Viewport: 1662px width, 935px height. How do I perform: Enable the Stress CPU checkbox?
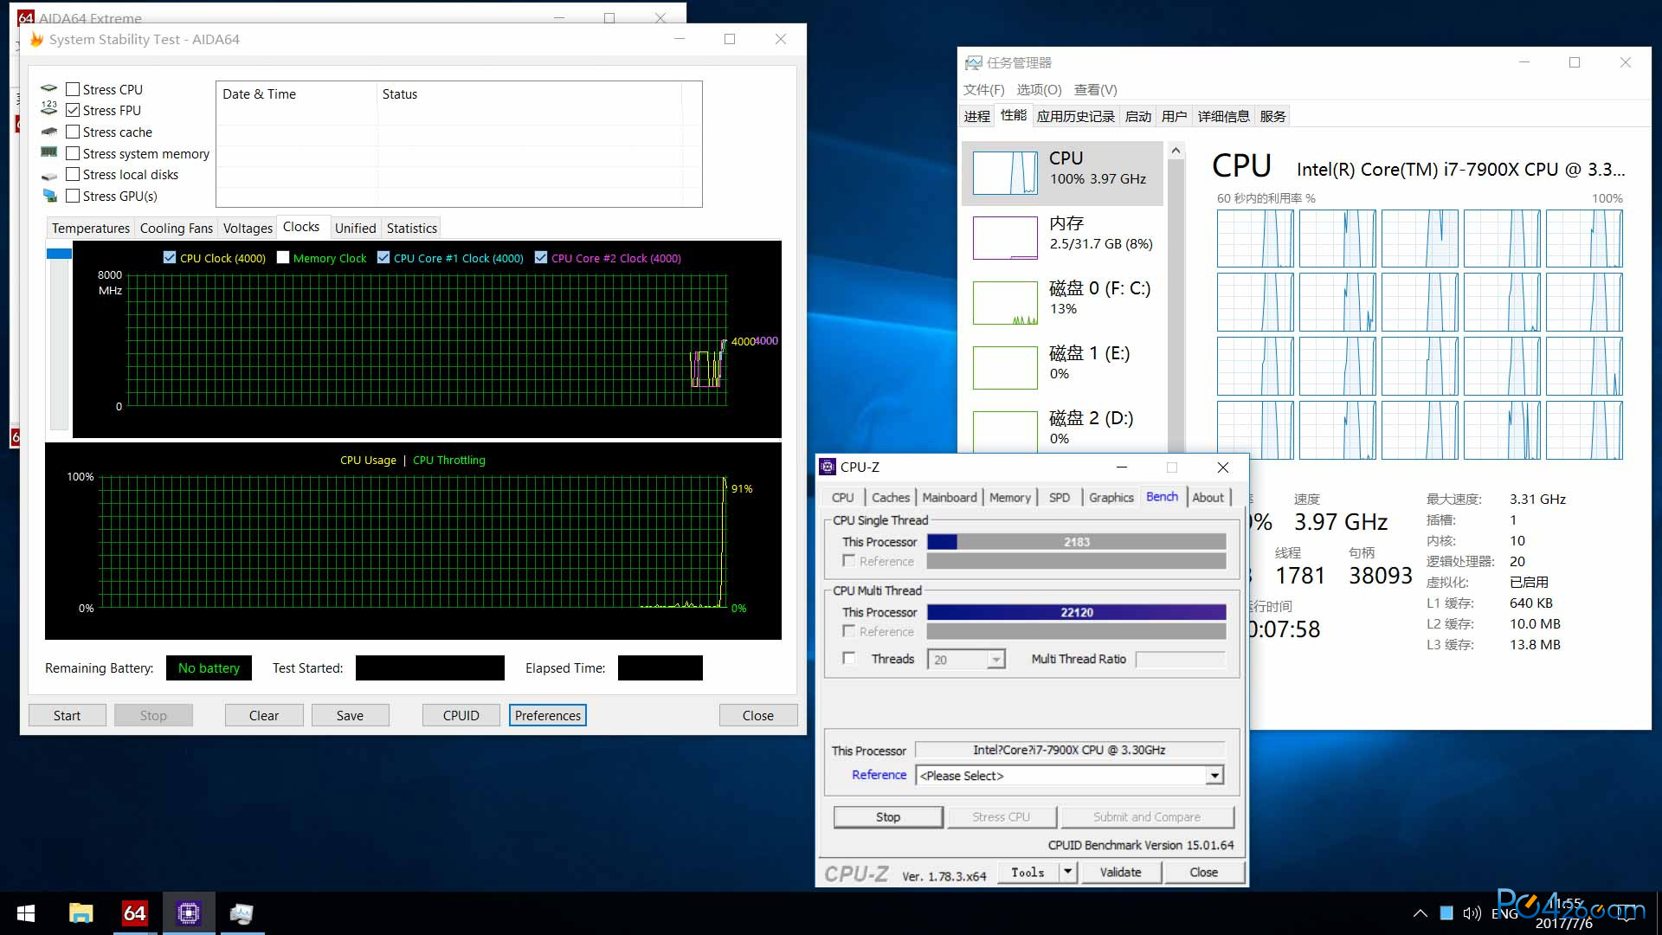pyautogui.click(x=73, y=88)
